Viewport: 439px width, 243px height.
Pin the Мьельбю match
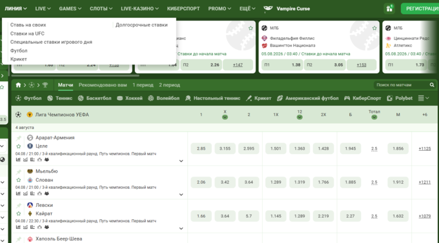(19, 171)
